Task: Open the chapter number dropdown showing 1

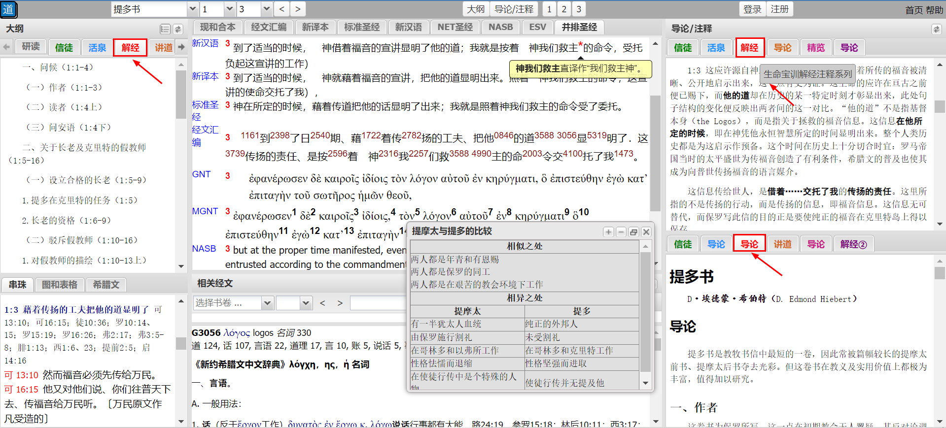Action: (229, 9)
